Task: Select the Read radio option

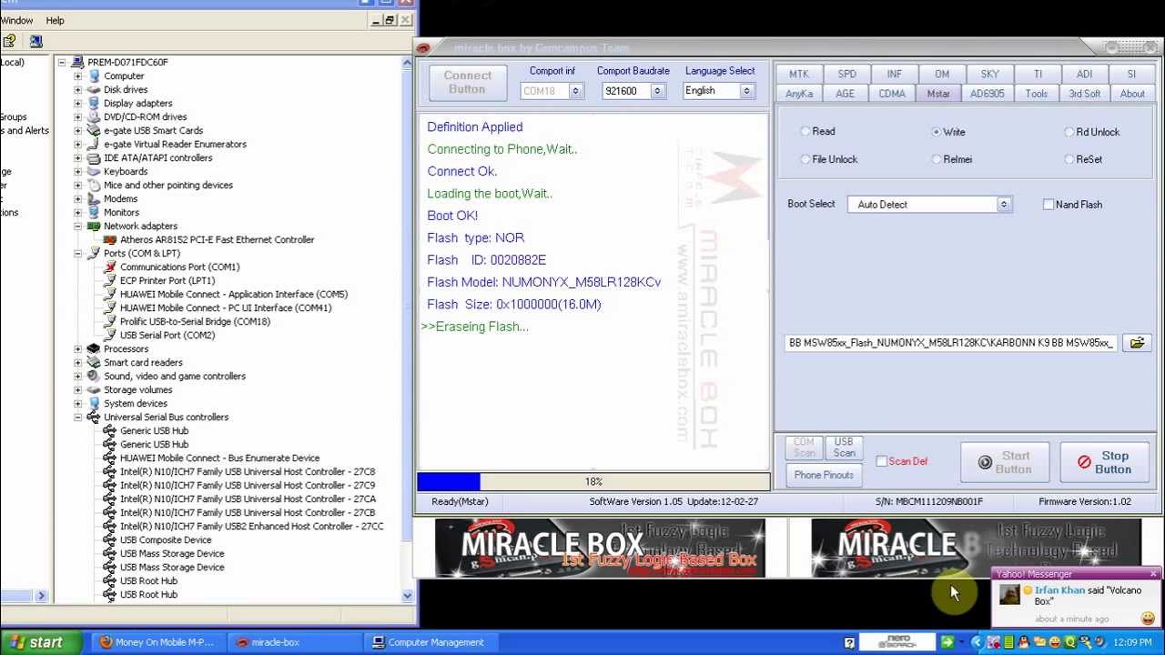Action: 805,132
